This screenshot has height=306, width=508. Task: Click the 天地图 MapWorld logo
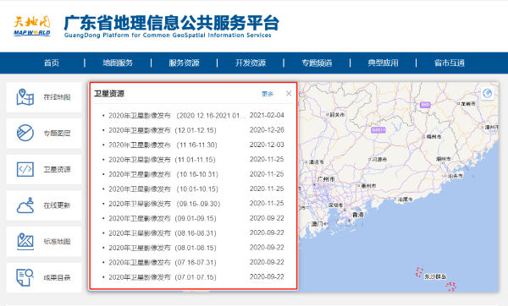pos(32,26)
